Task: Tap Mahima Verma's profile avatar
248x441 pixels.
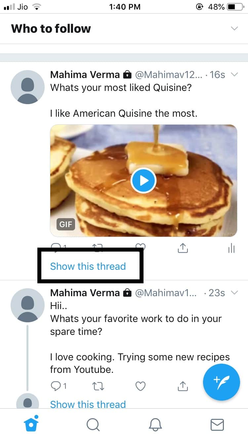Action: (x=27, y=87)
